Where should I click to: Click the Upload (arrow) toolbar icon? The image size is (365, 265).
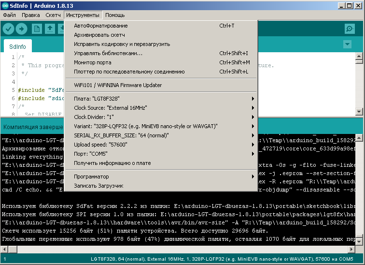(x=21, y=29)
